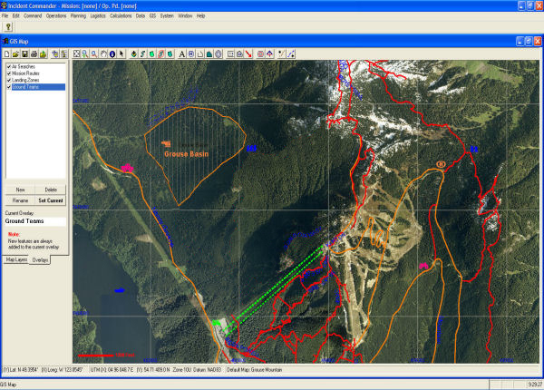The width and height of the screenshot is (544, 390).
Task: Open the Window menu
Action: [x=185, y=16]
